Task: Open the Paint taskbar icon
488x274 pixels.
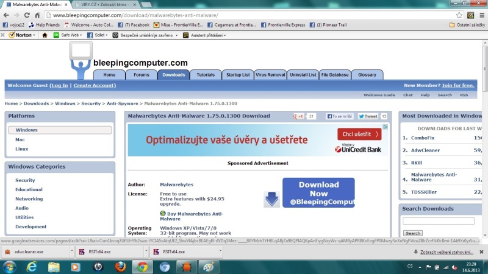Action: [x=209, y=267]
